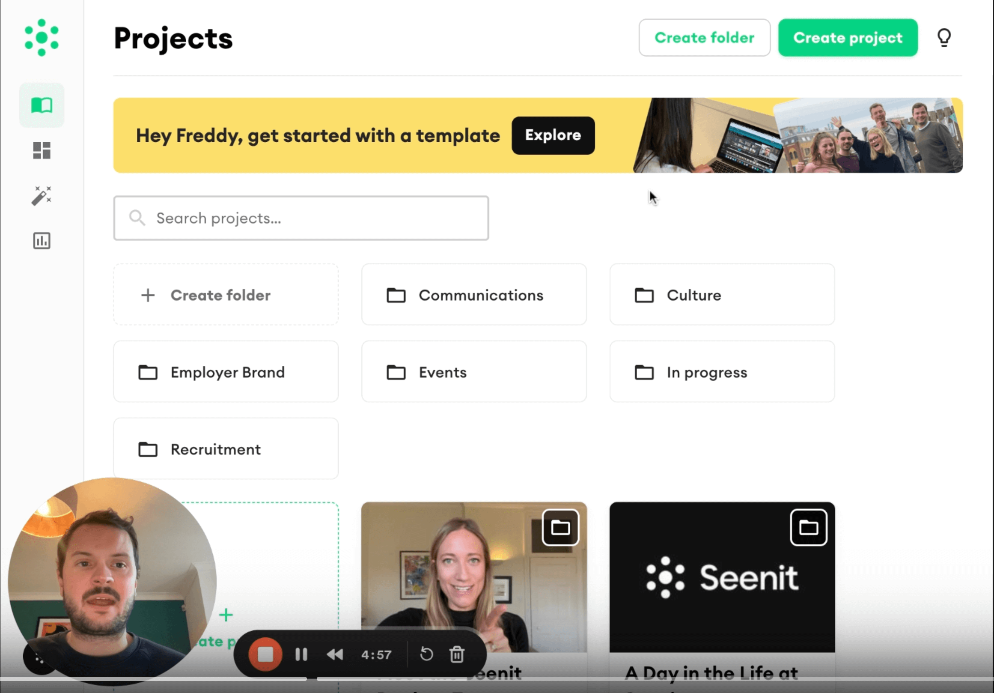
Task: Stop the screen recording
Action: pyautogui.click(x=265, y=654)
